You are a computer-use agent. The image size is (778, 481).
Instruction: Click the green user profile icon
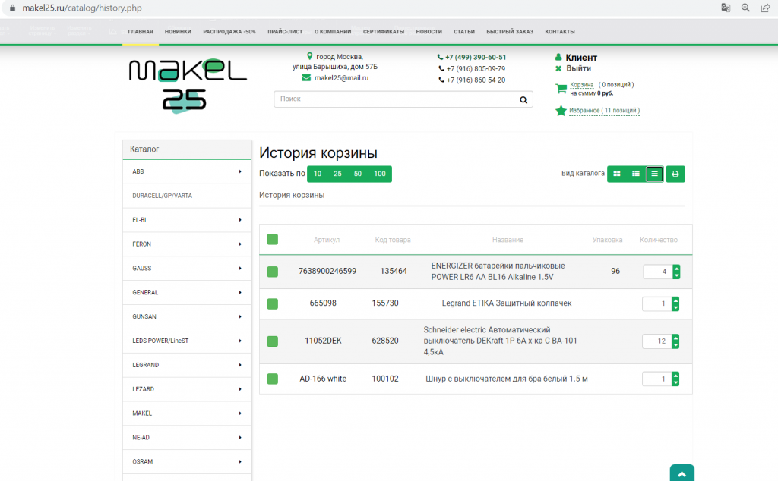pos(558,57)
